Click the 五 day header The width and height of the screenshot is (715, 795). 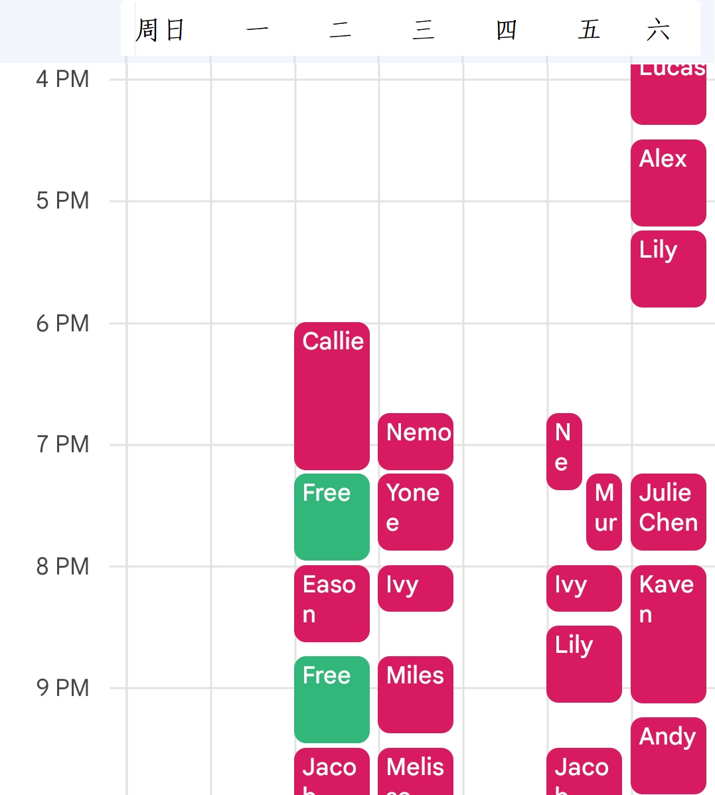tap(589, 30)
